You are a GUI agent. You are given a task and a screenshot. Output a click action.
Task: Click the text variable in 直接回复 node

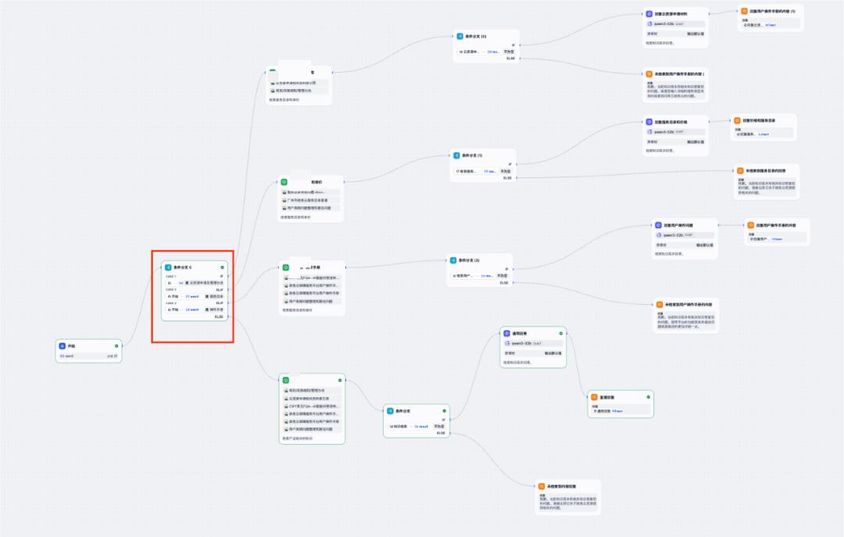(x=617, y=410)
